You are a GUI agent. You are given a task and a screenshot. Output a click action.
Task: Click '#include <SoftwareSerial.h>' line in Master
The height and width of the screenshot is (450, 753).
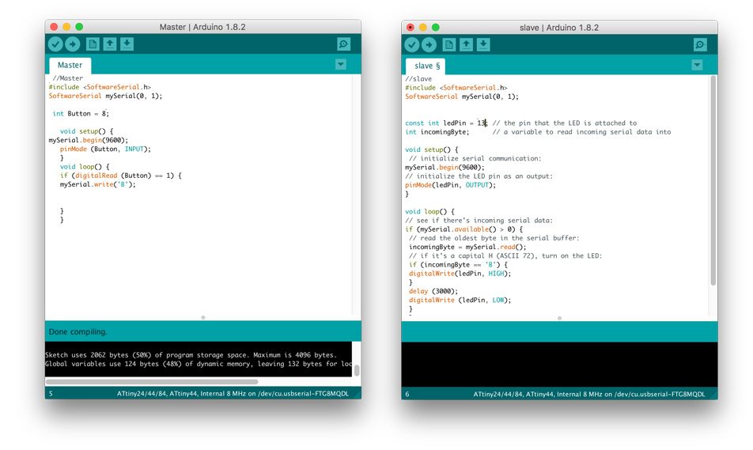(100, 87)
